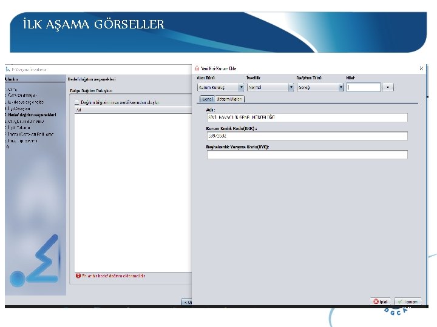Select step 4 İlgi Detayları in wizard sidebar

(x=17, y=108)
